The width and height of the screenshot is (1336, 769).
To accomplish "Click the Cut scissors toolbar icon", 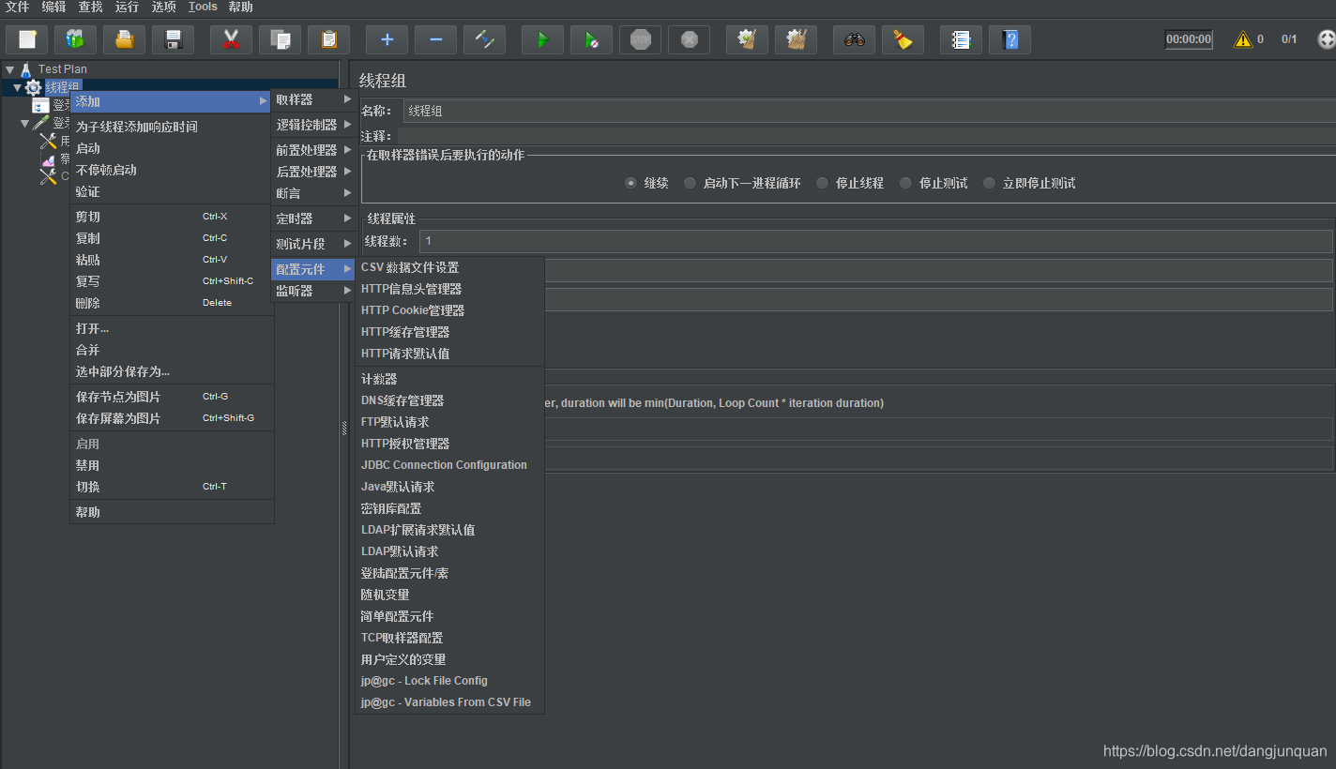I will 231,39.
